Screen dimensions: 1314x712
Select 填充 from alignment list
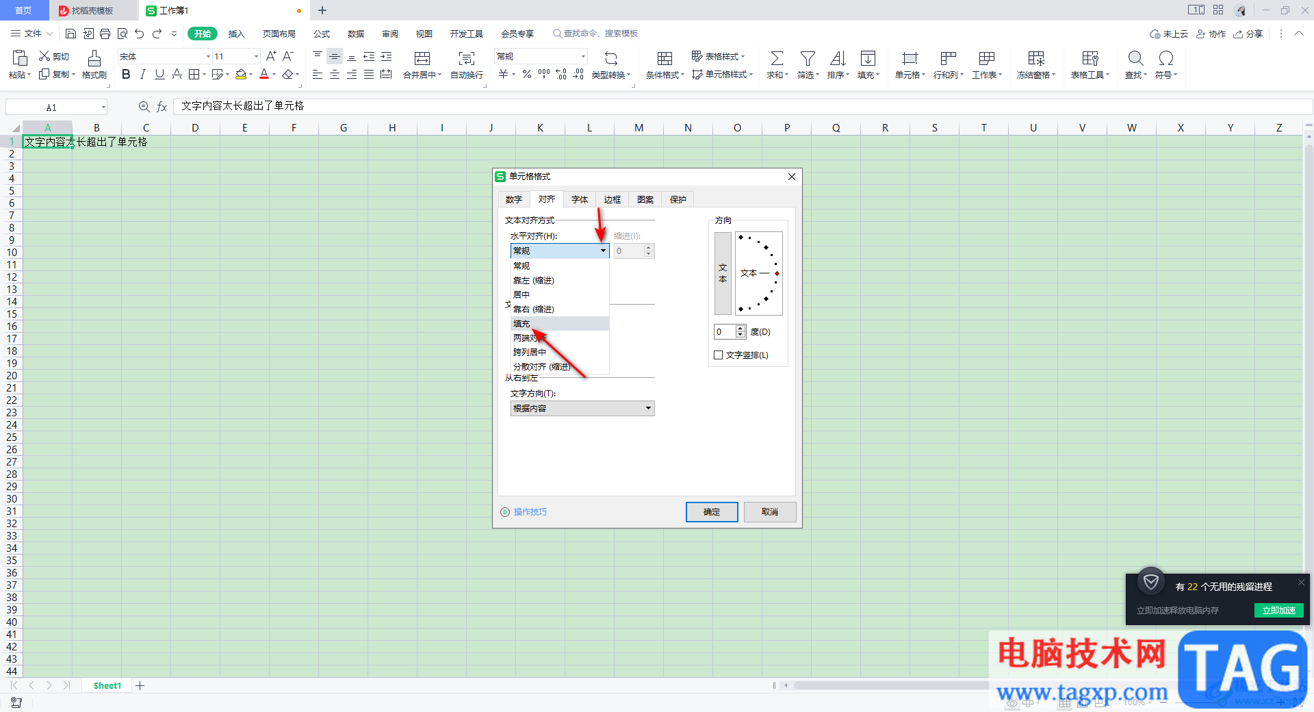[x=560, y=323]
